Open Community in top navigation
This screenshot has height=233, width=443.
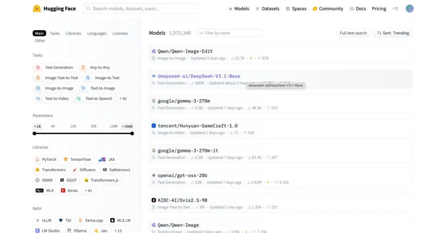coord(328,9)
